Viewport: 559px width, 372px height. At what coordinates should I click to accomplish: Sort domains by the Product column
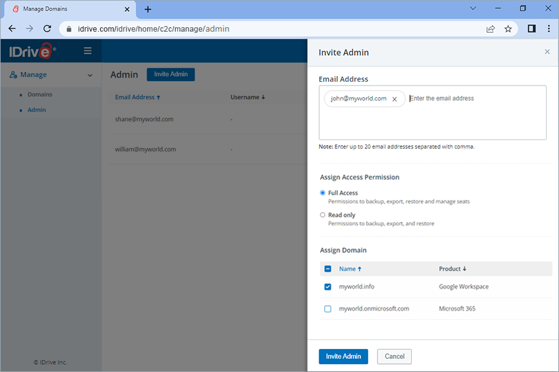tap(452, 268)
